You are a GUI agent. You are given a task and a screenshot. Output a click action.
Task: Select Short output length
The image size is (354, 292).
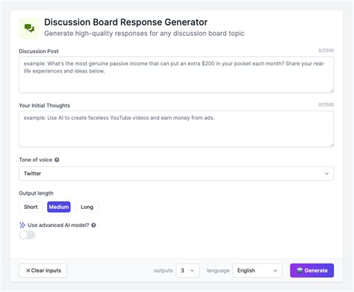(x=31, y=207)
